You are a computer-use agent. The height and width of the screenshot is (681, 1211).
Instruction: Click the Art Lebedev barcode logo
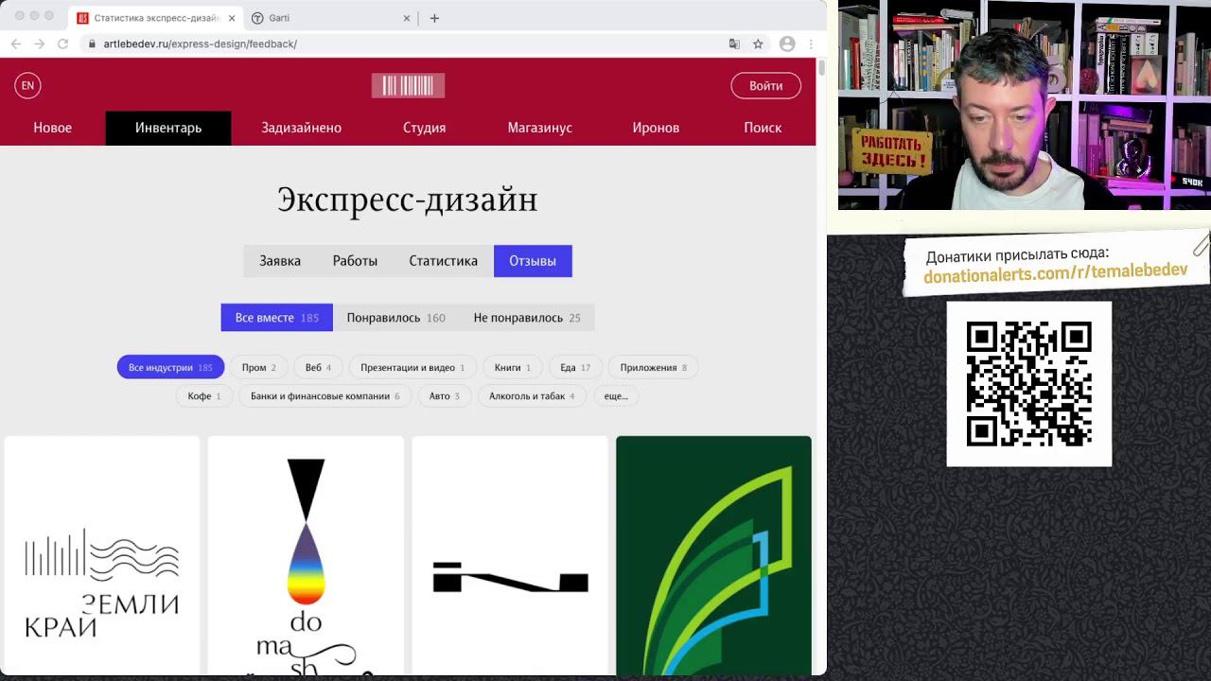[x=408, y=85]
